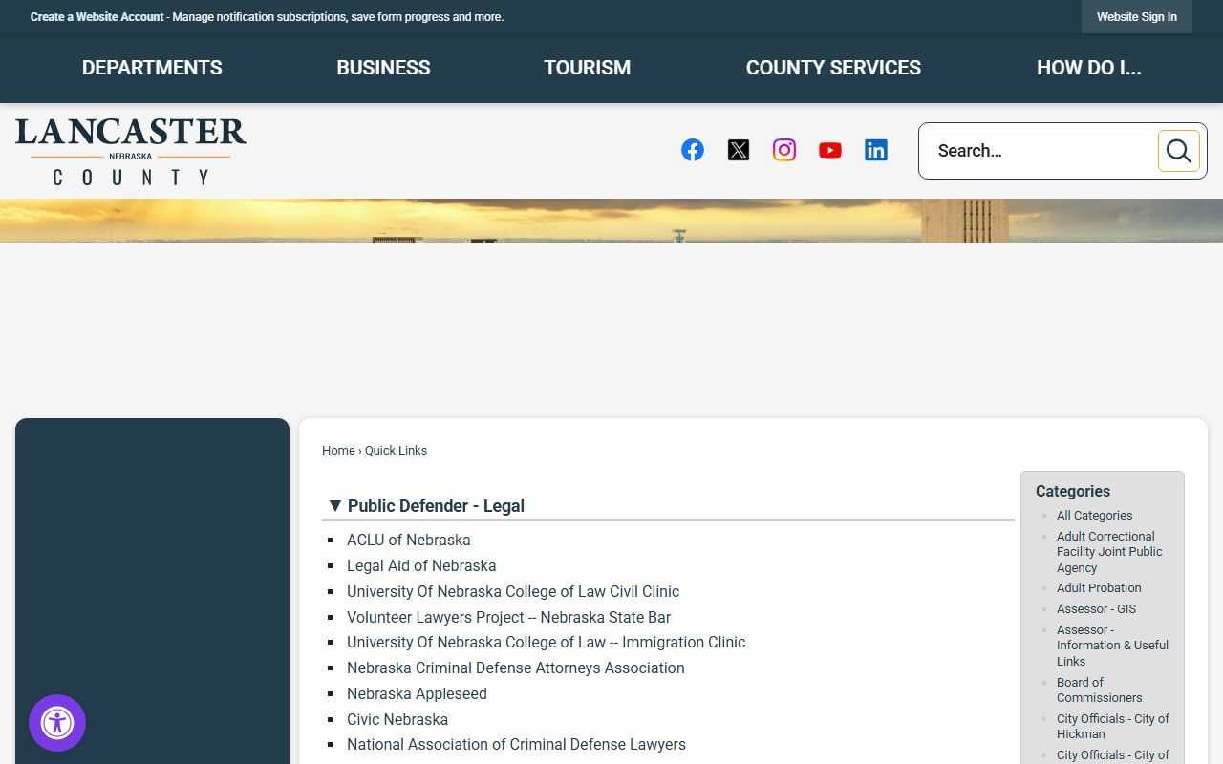
Task: Click the Website Sign In button
Action: (x=1137, y=17)
